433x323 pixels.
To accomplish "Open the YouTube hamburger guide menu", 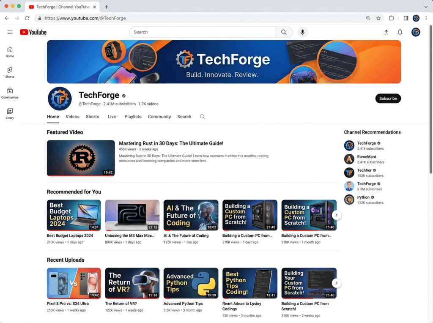I will 10,32.
